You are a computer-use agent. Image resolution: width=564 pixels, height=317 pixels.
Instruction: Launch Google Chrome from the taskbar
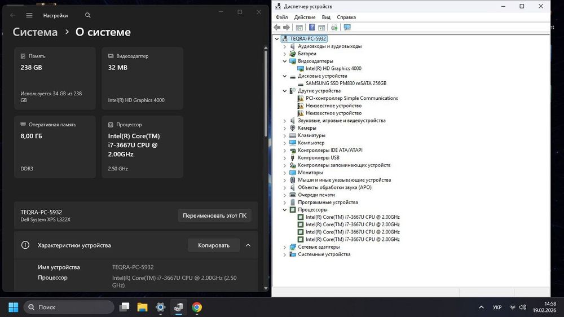[197, 307]
